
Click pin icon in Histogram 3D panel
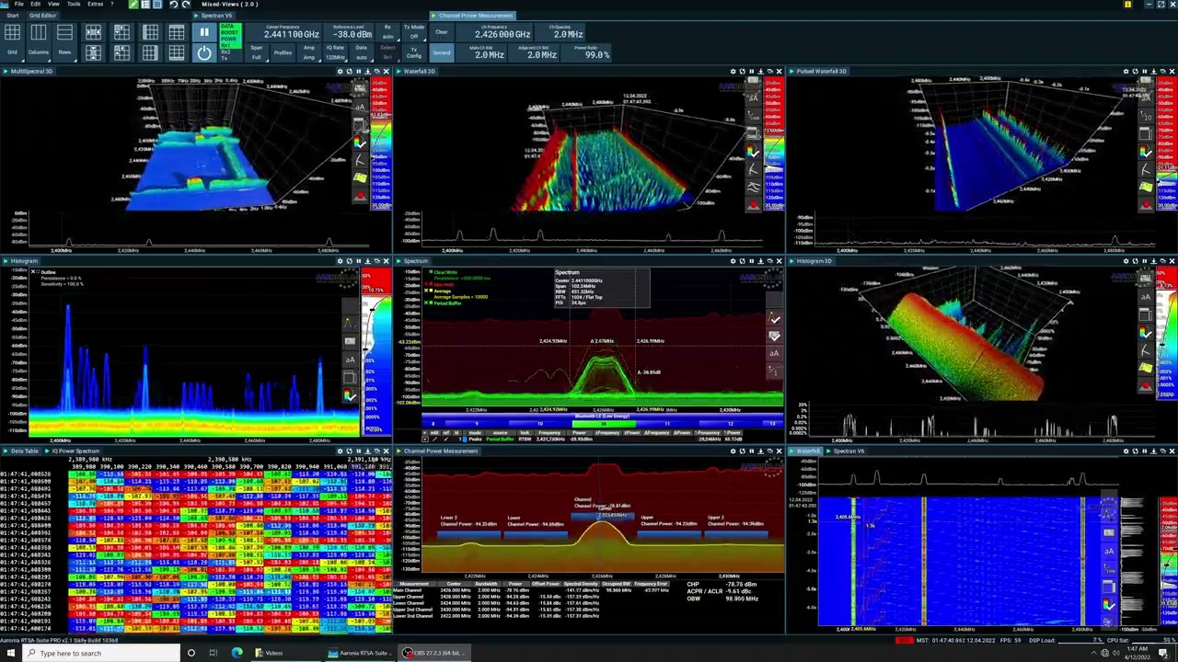click(1162, 261)
